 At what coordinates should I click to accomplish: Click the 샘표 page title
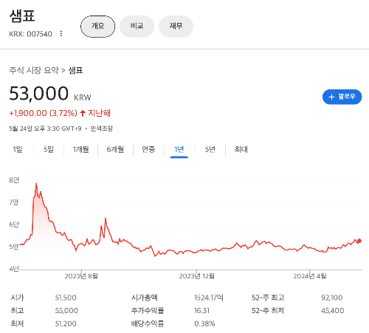(22, 16)
